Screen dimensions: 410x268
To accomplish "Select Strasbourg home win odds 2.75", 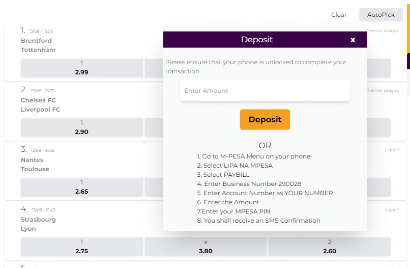I will point(82,247).
